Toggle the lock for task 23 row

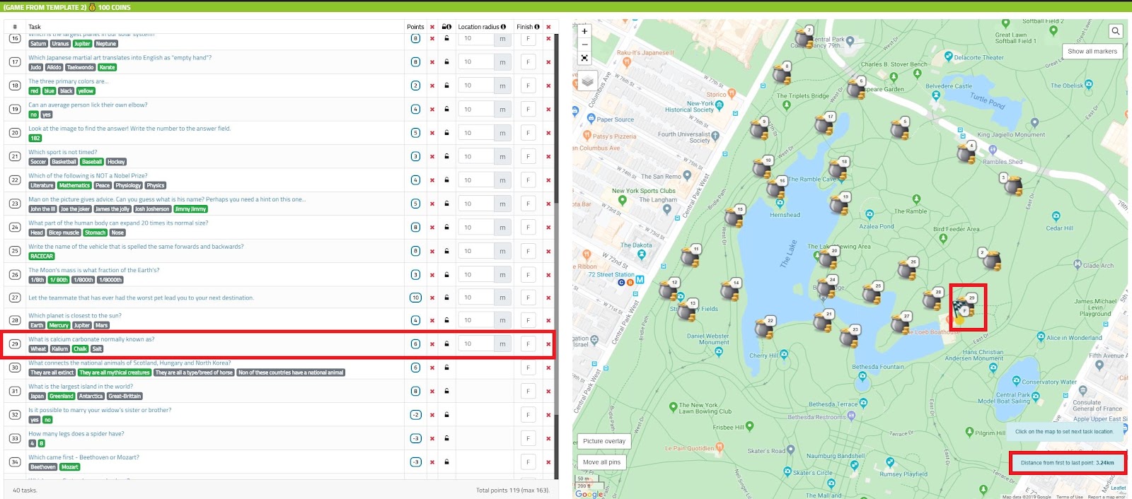coord(446,204)
